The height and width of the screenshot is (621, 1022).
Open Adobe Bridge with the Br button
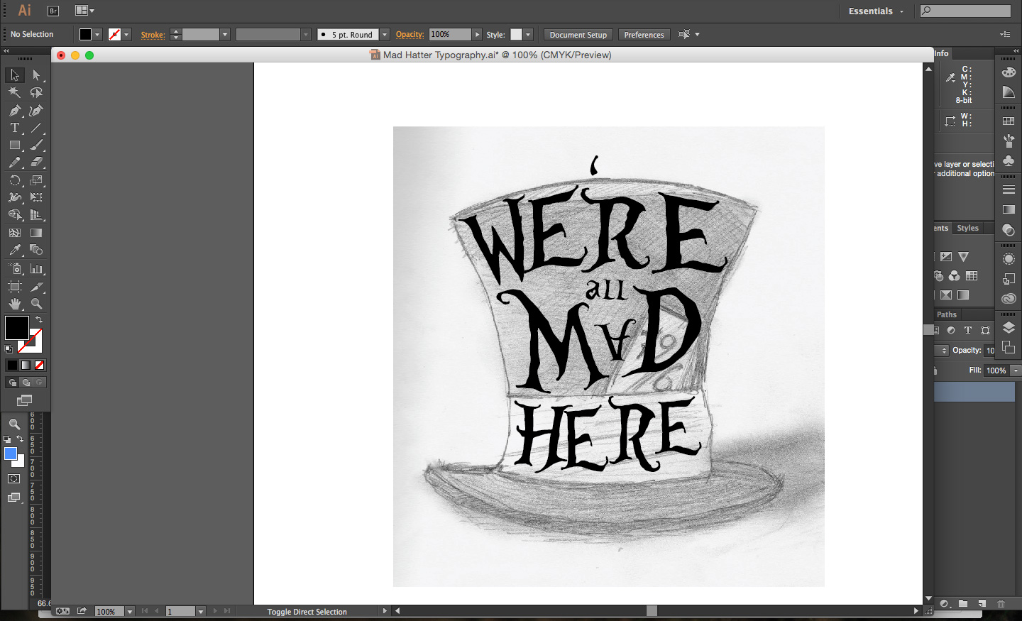[53, 11]
